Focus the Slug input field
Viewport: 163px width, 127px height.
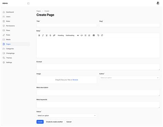point(129,25)
